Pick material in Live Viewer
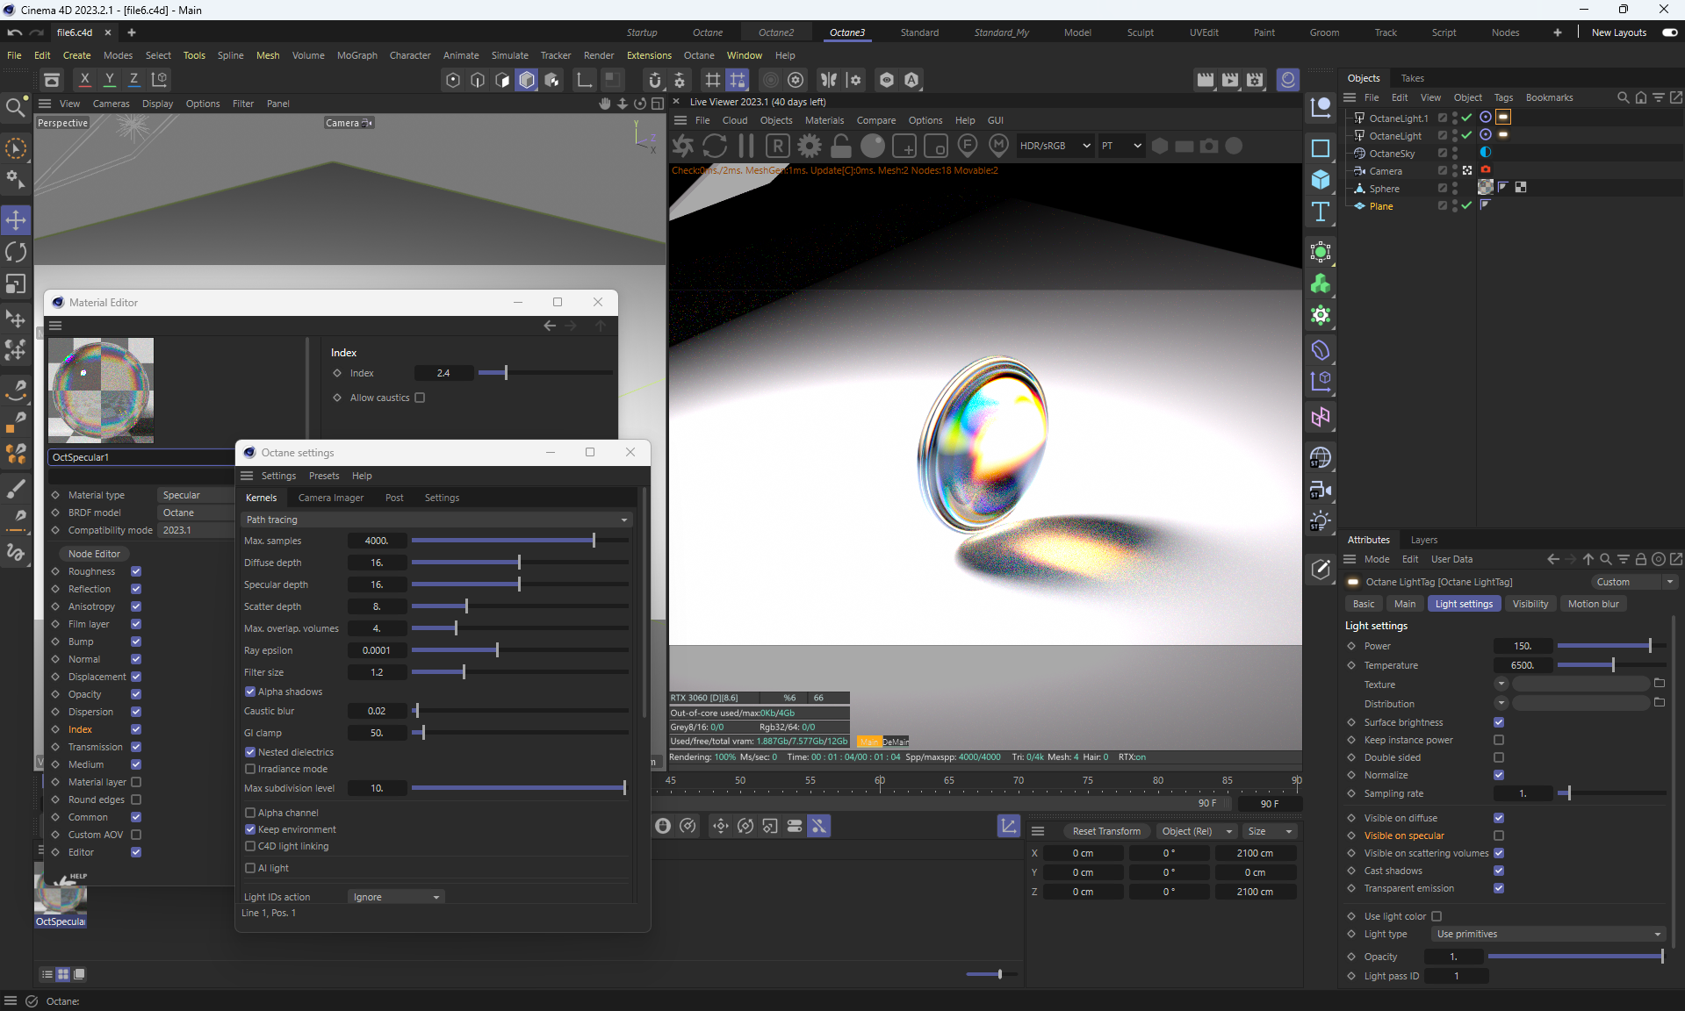This screenshot has width=1685, height=1011. pyautogui.click(x=998, y=146)
